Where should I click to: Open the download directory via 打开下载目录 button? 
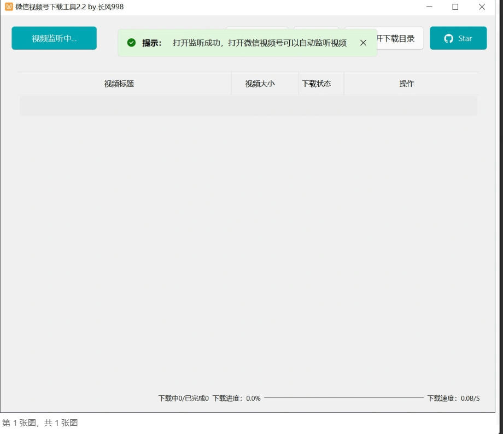click(x=399, y=38)
